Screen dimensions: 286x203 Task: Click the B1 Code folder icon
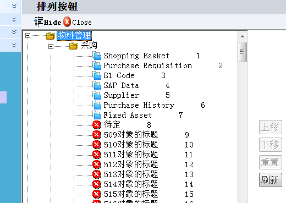click(97, 75)
